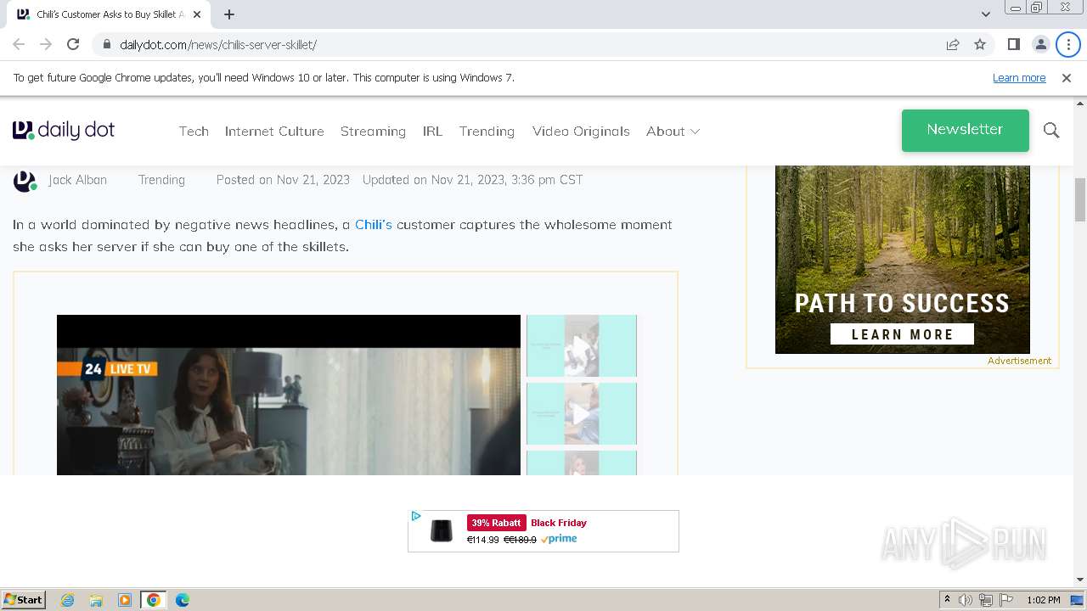Click the page vertical scrollbar thumb
This screenshot has height=611, width=1087.
[1080, 199]
